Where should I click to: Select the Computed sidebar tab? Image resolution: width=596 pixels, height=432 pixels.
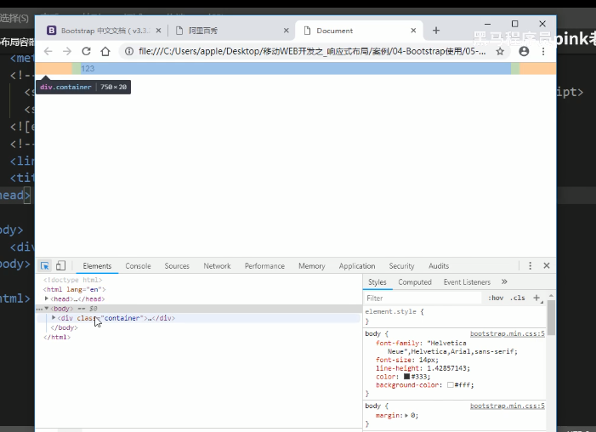pos(415,281)
